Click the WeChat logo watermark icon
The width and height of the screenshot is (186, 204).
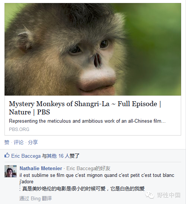(150, 195)
